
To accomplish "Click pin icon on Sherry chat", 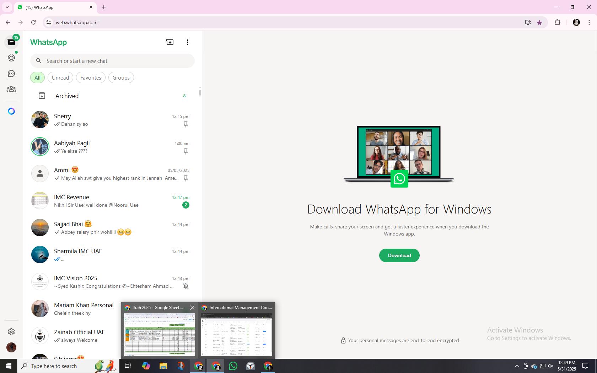I will [185, 124].
